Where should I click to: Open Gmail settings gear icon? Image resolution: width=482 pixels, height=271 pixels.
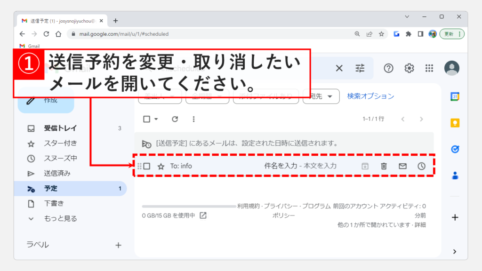pyautogui.click(x=409, y=68)
